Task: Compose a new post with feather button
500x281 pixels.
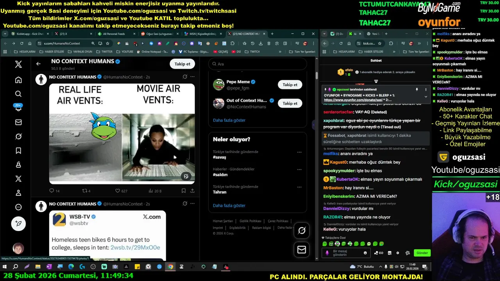Action: 18,223
